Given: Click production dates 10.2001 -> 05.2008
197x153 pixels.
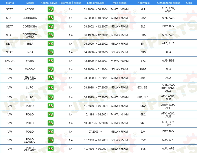Looking at the screenshot, I should tap(96, 123).
